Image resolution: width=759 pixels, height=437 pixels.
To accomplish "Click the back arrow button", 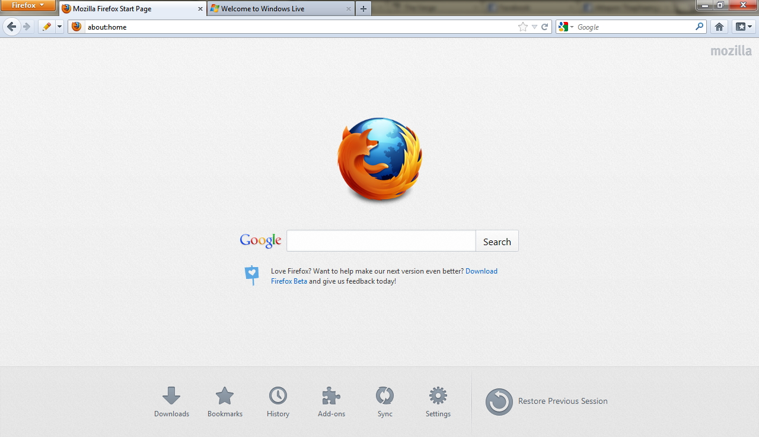I will [x=12, y=27].
